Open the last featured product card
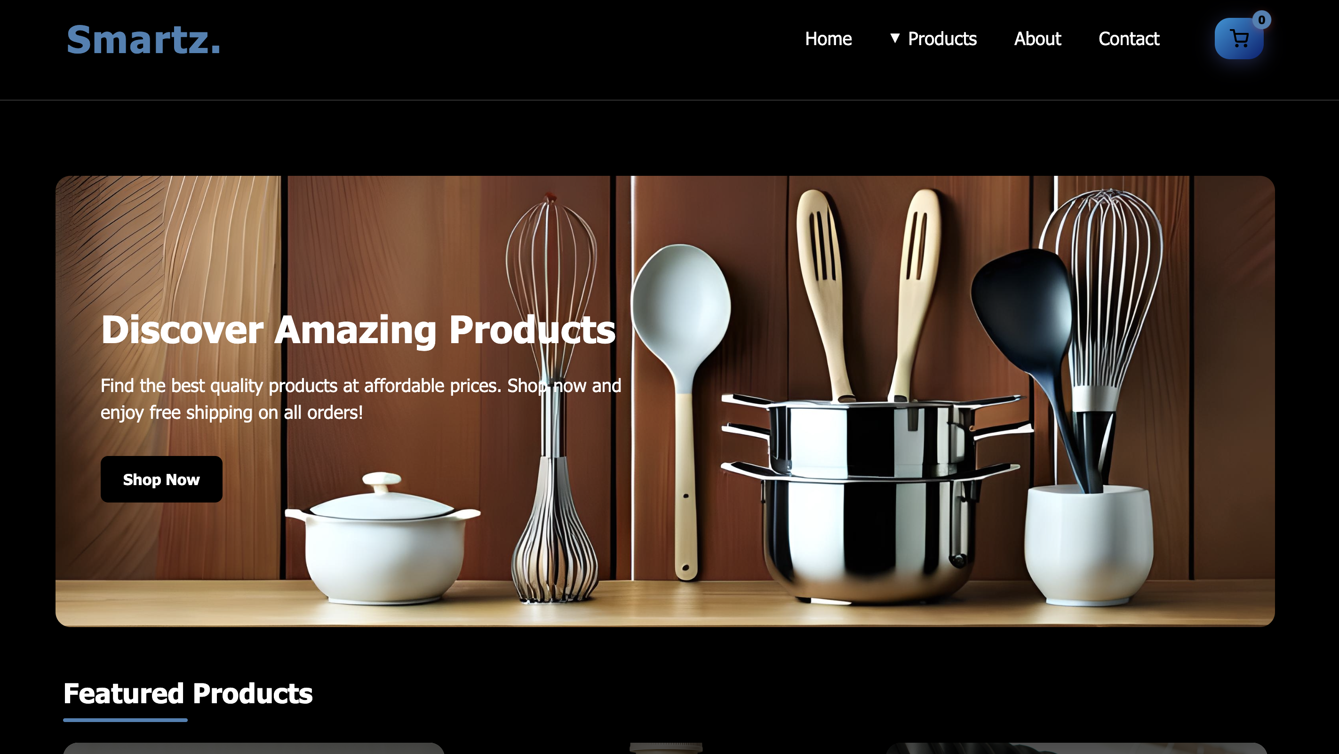 coord(1076,748)
